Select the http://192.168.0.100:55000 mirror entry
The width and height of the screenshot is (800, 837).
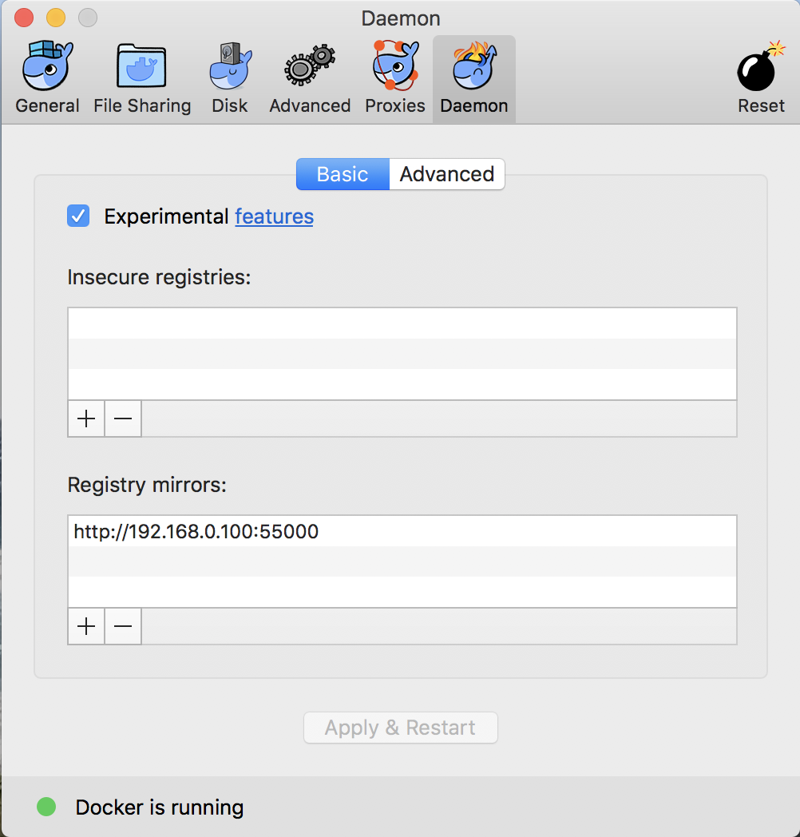pos(402,531)
